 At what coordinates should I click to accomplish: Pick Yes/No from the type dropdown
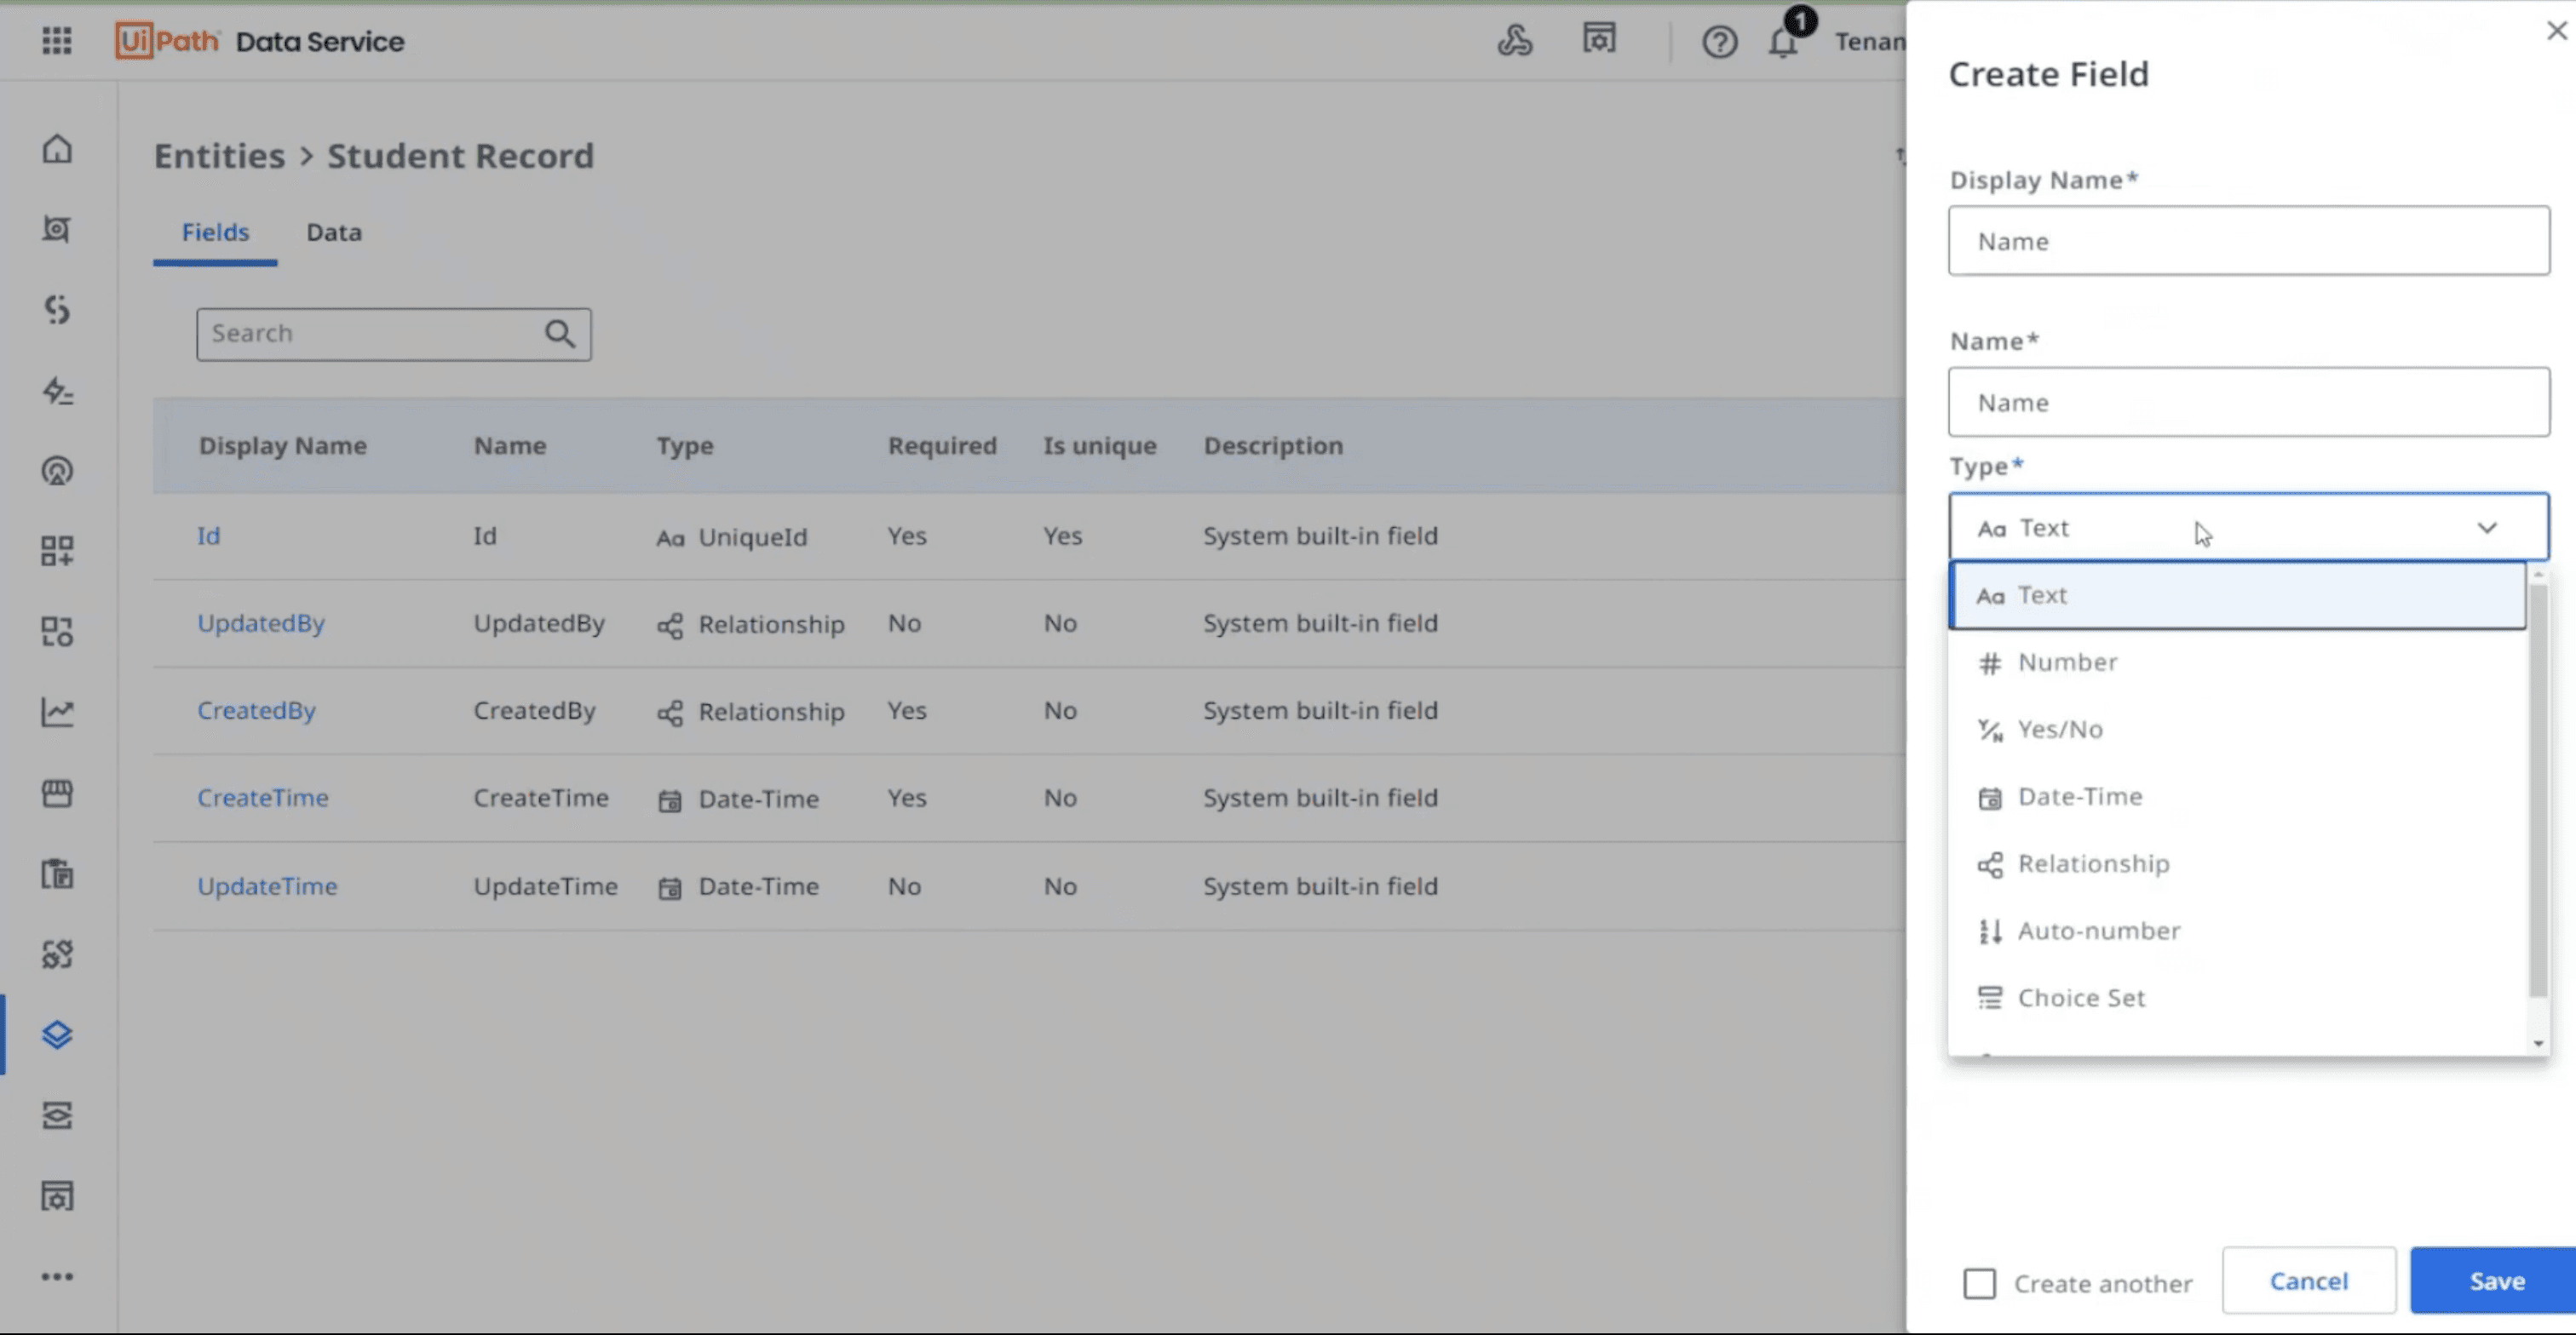pyautogui.click(x=2059, y=730)
